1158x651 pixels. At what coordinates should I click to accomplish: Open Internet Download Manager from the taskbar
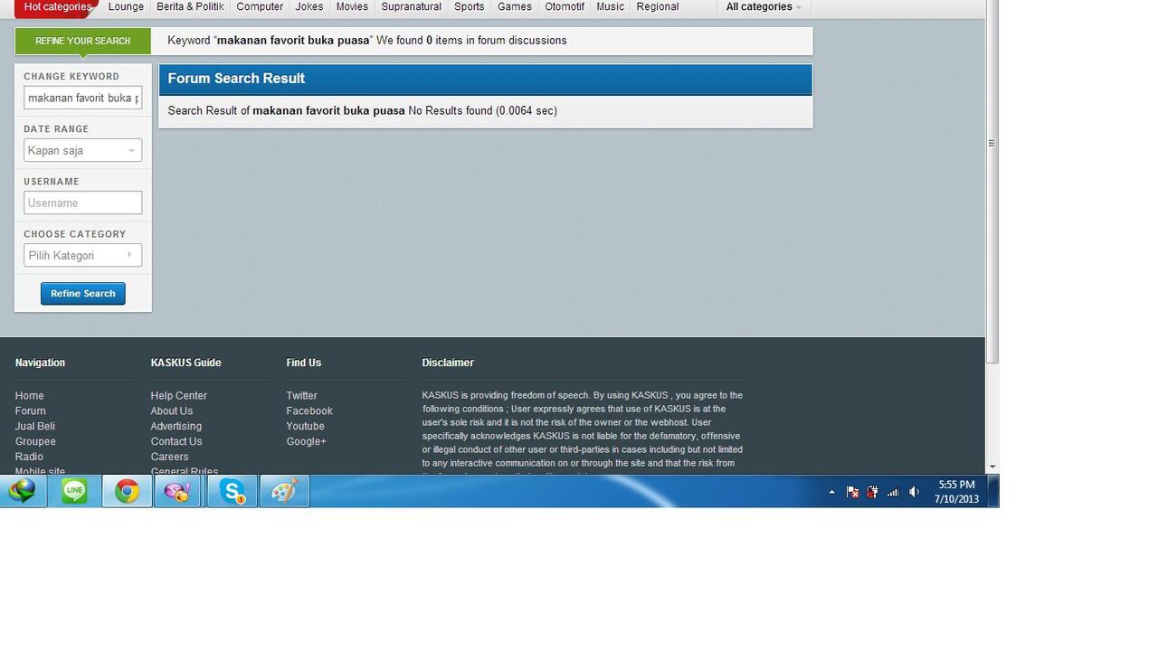point(23,491)
